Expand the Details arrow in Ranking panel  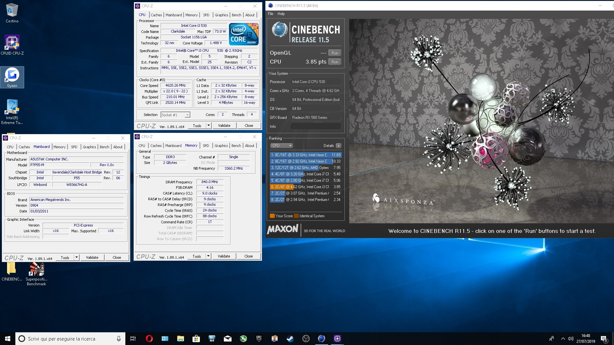338,146
